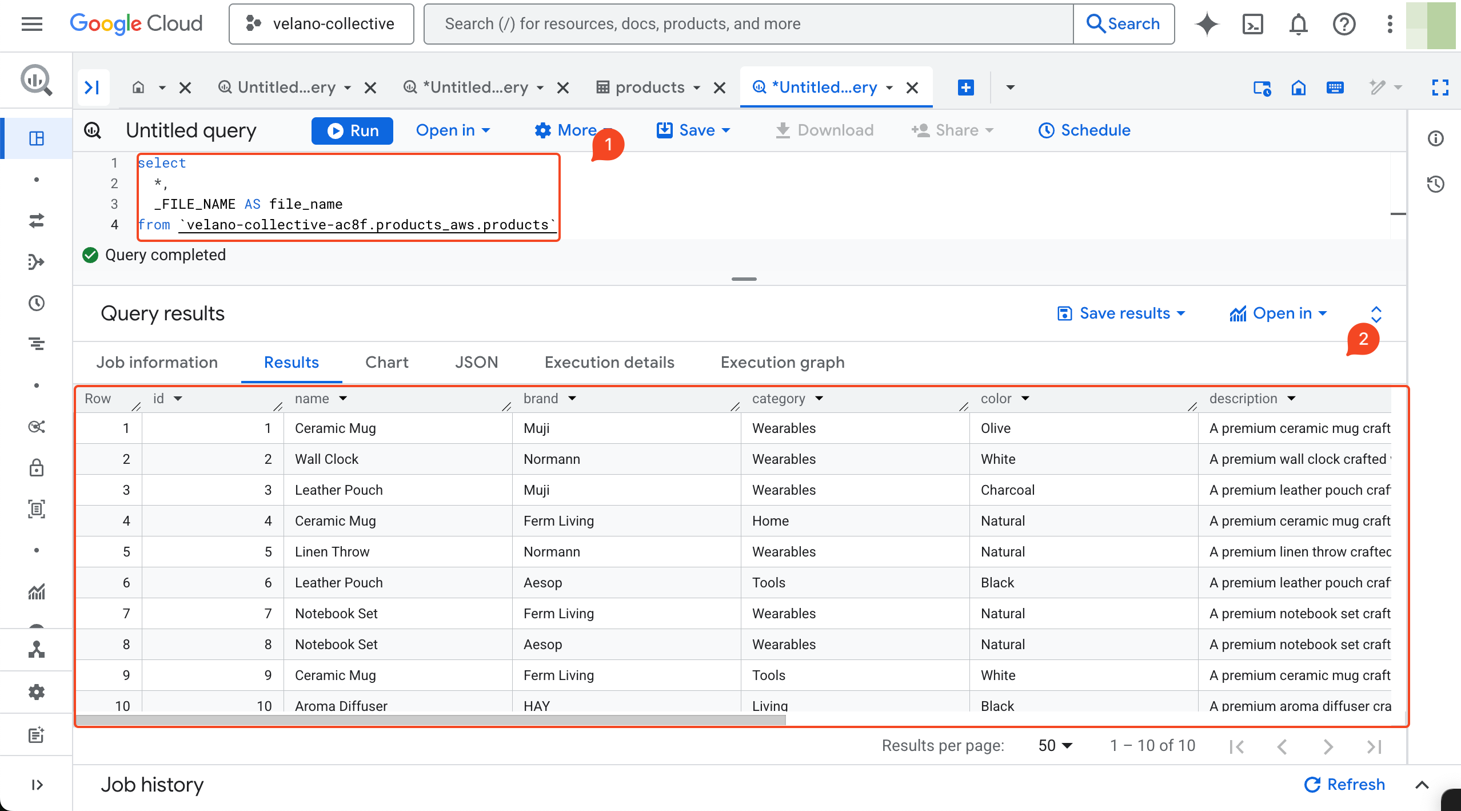1461x811 pixels.
Task: Switch to the Job information tab
Action: click(157, 363)
